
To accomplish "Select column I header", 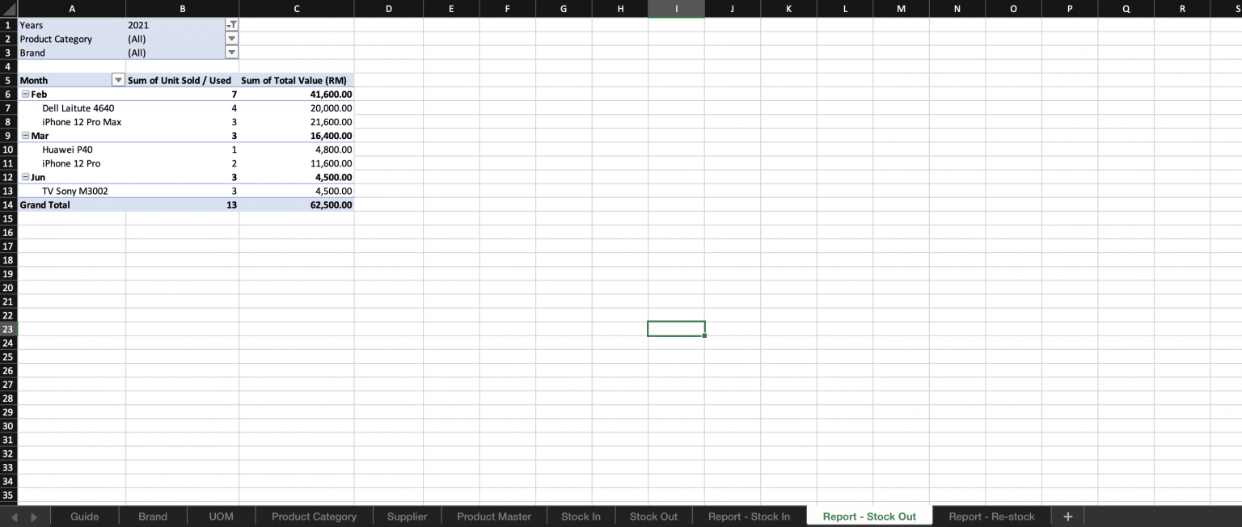I will pyautogui.click(x=676, y=9).
